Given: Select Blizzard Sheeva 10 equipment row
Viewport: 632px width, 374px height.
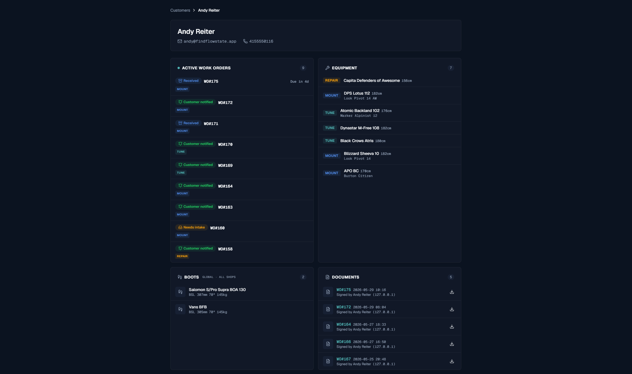Looking at the screenshot, I should (x=389, y=156).
